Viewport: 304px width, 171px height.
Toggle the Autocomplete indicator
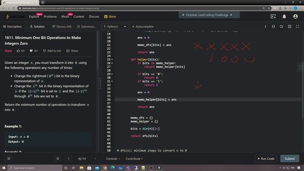(x=143, y=27)
